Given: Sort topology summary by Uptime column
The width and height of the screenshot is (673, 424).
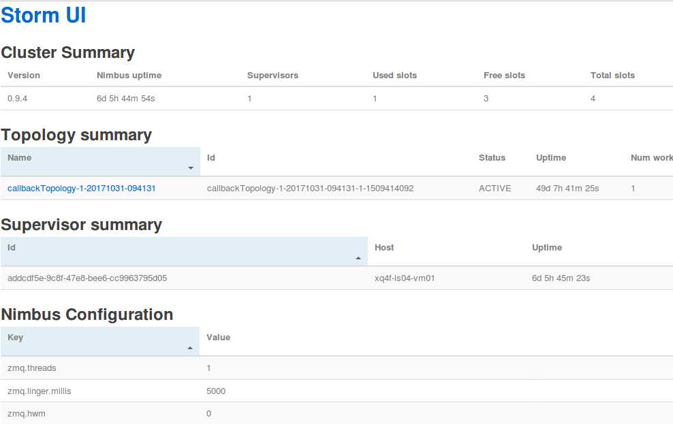Looking at the screenshot, I should (550, 158).
